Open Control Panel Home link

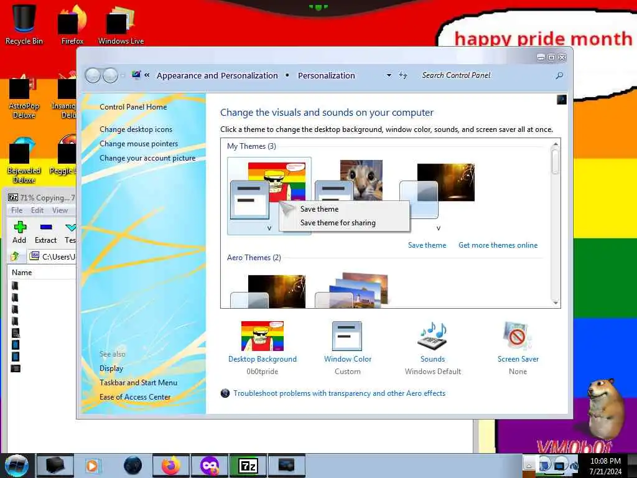(133, 107)
